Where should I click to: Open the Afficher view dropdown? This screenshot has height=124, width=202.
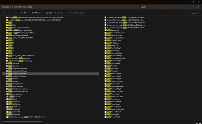pos(37,13)
